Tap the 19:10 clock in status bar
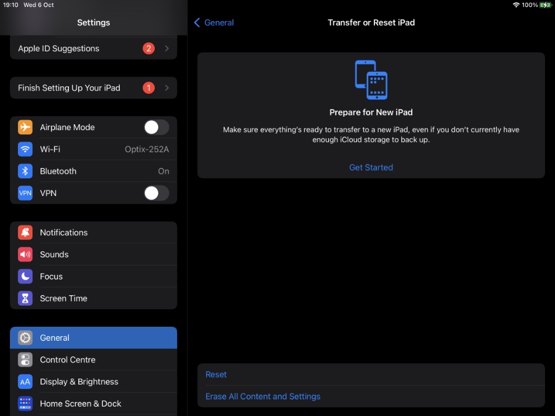Viewport: 555px width, 416px height. click(x=11, y=5)
